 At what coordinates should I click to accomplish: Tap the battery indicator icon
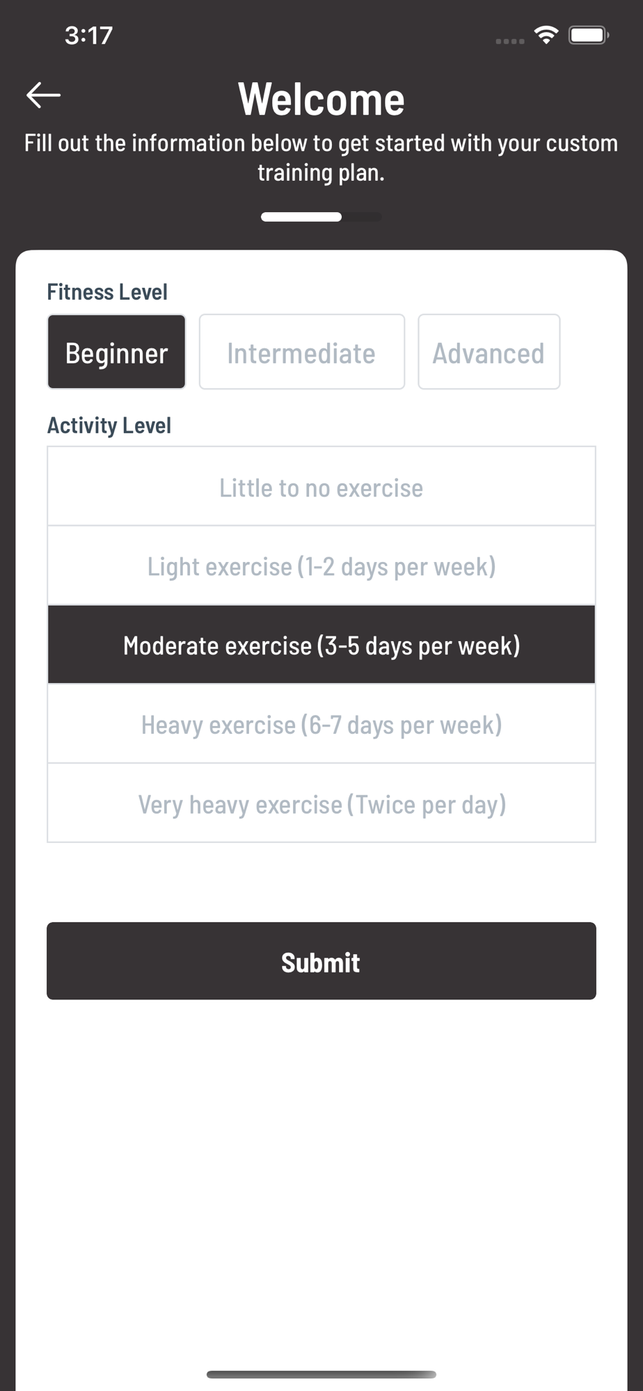(589, 35)
